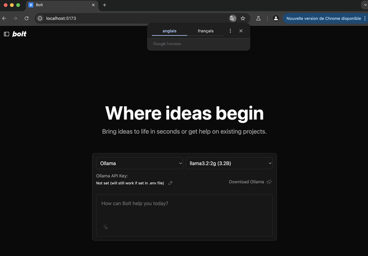Click the Download Ollama cloud icon

coord(269,182)
